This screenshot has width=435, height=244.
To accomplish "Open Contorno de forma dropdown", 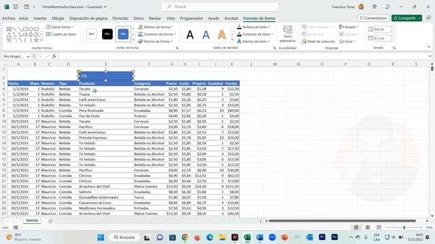I will (157, 34).
